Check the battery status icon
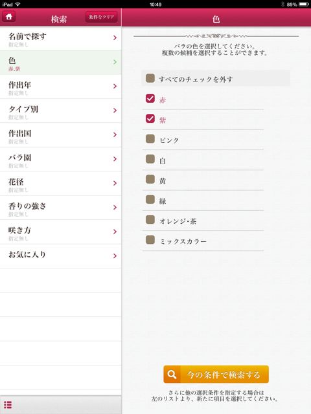Image resolution: width=311 pixels, height=414 pixels. click(304, 5)
